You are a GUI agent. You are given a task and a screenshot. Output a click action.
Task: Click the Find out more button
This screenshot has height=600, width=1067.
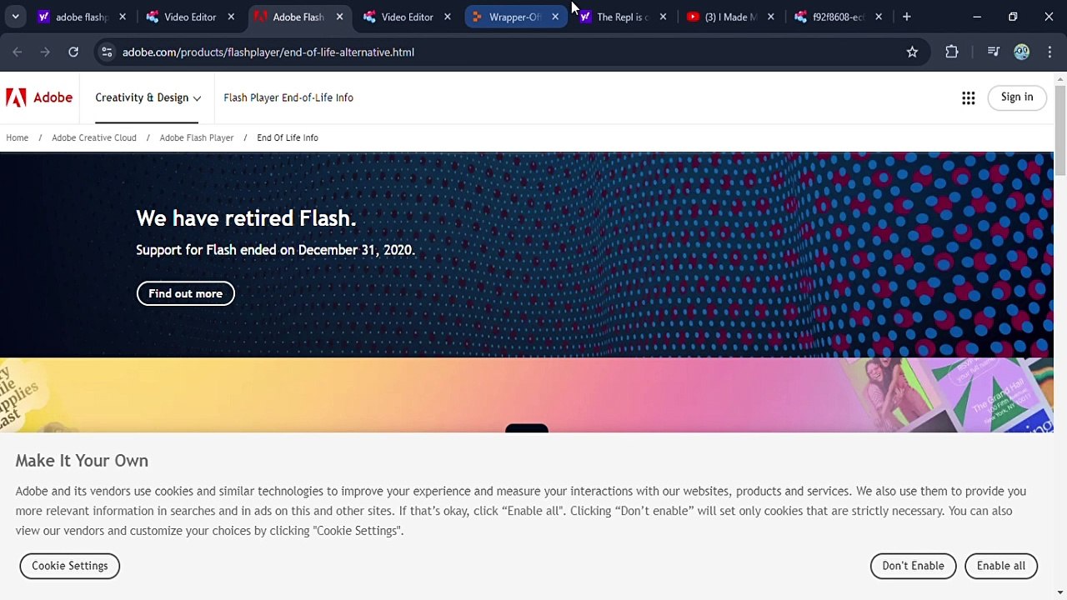pos(186,293)
